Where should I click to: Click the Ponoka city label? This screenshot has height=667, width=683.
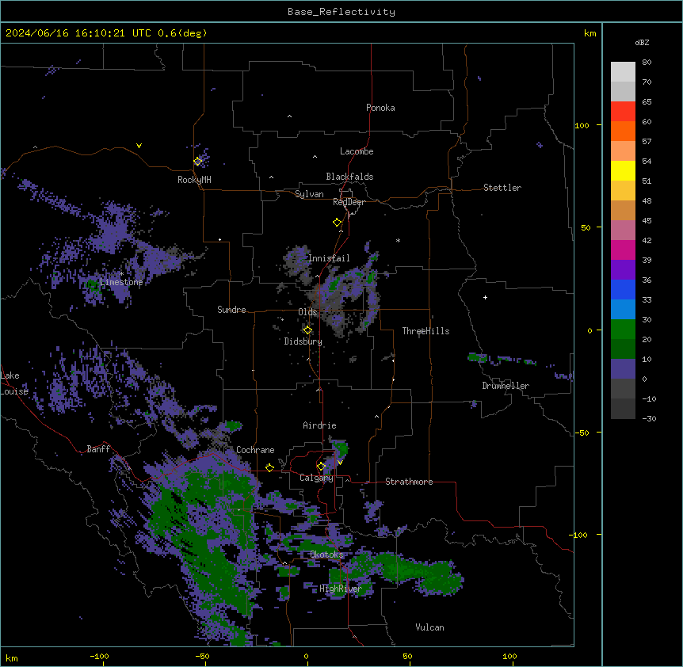coord(380,108)
